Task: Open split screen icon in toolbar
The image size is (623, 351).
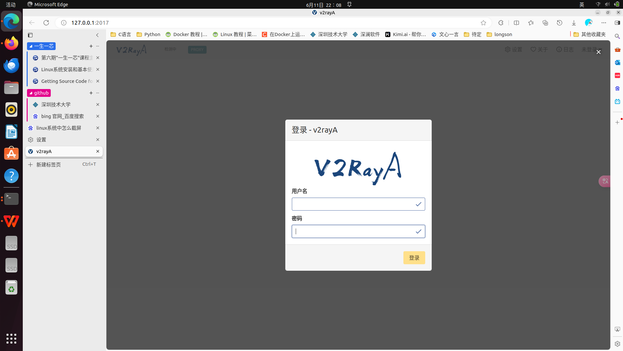Action: [516, 23]
